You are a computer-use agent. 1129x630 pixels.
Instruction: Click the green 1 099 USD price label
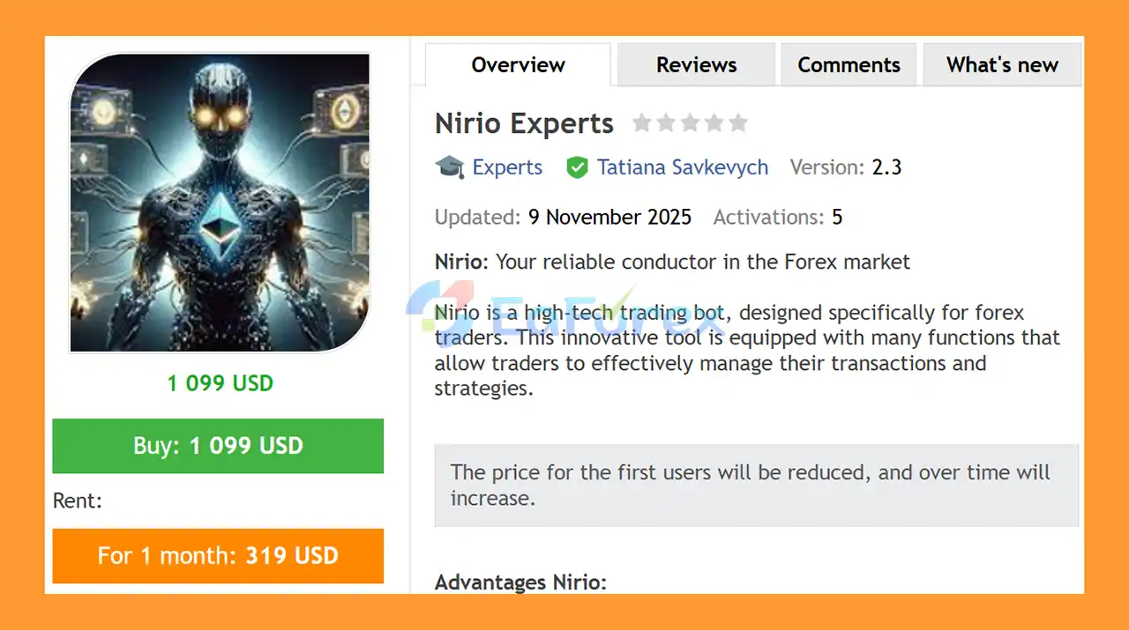[221, 383]
